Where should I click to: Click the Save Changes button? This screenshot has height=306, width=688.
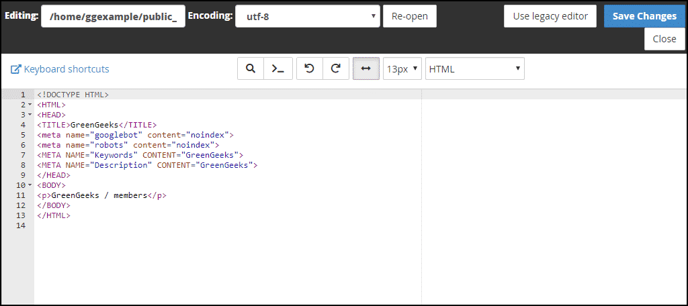pos(644,16)
